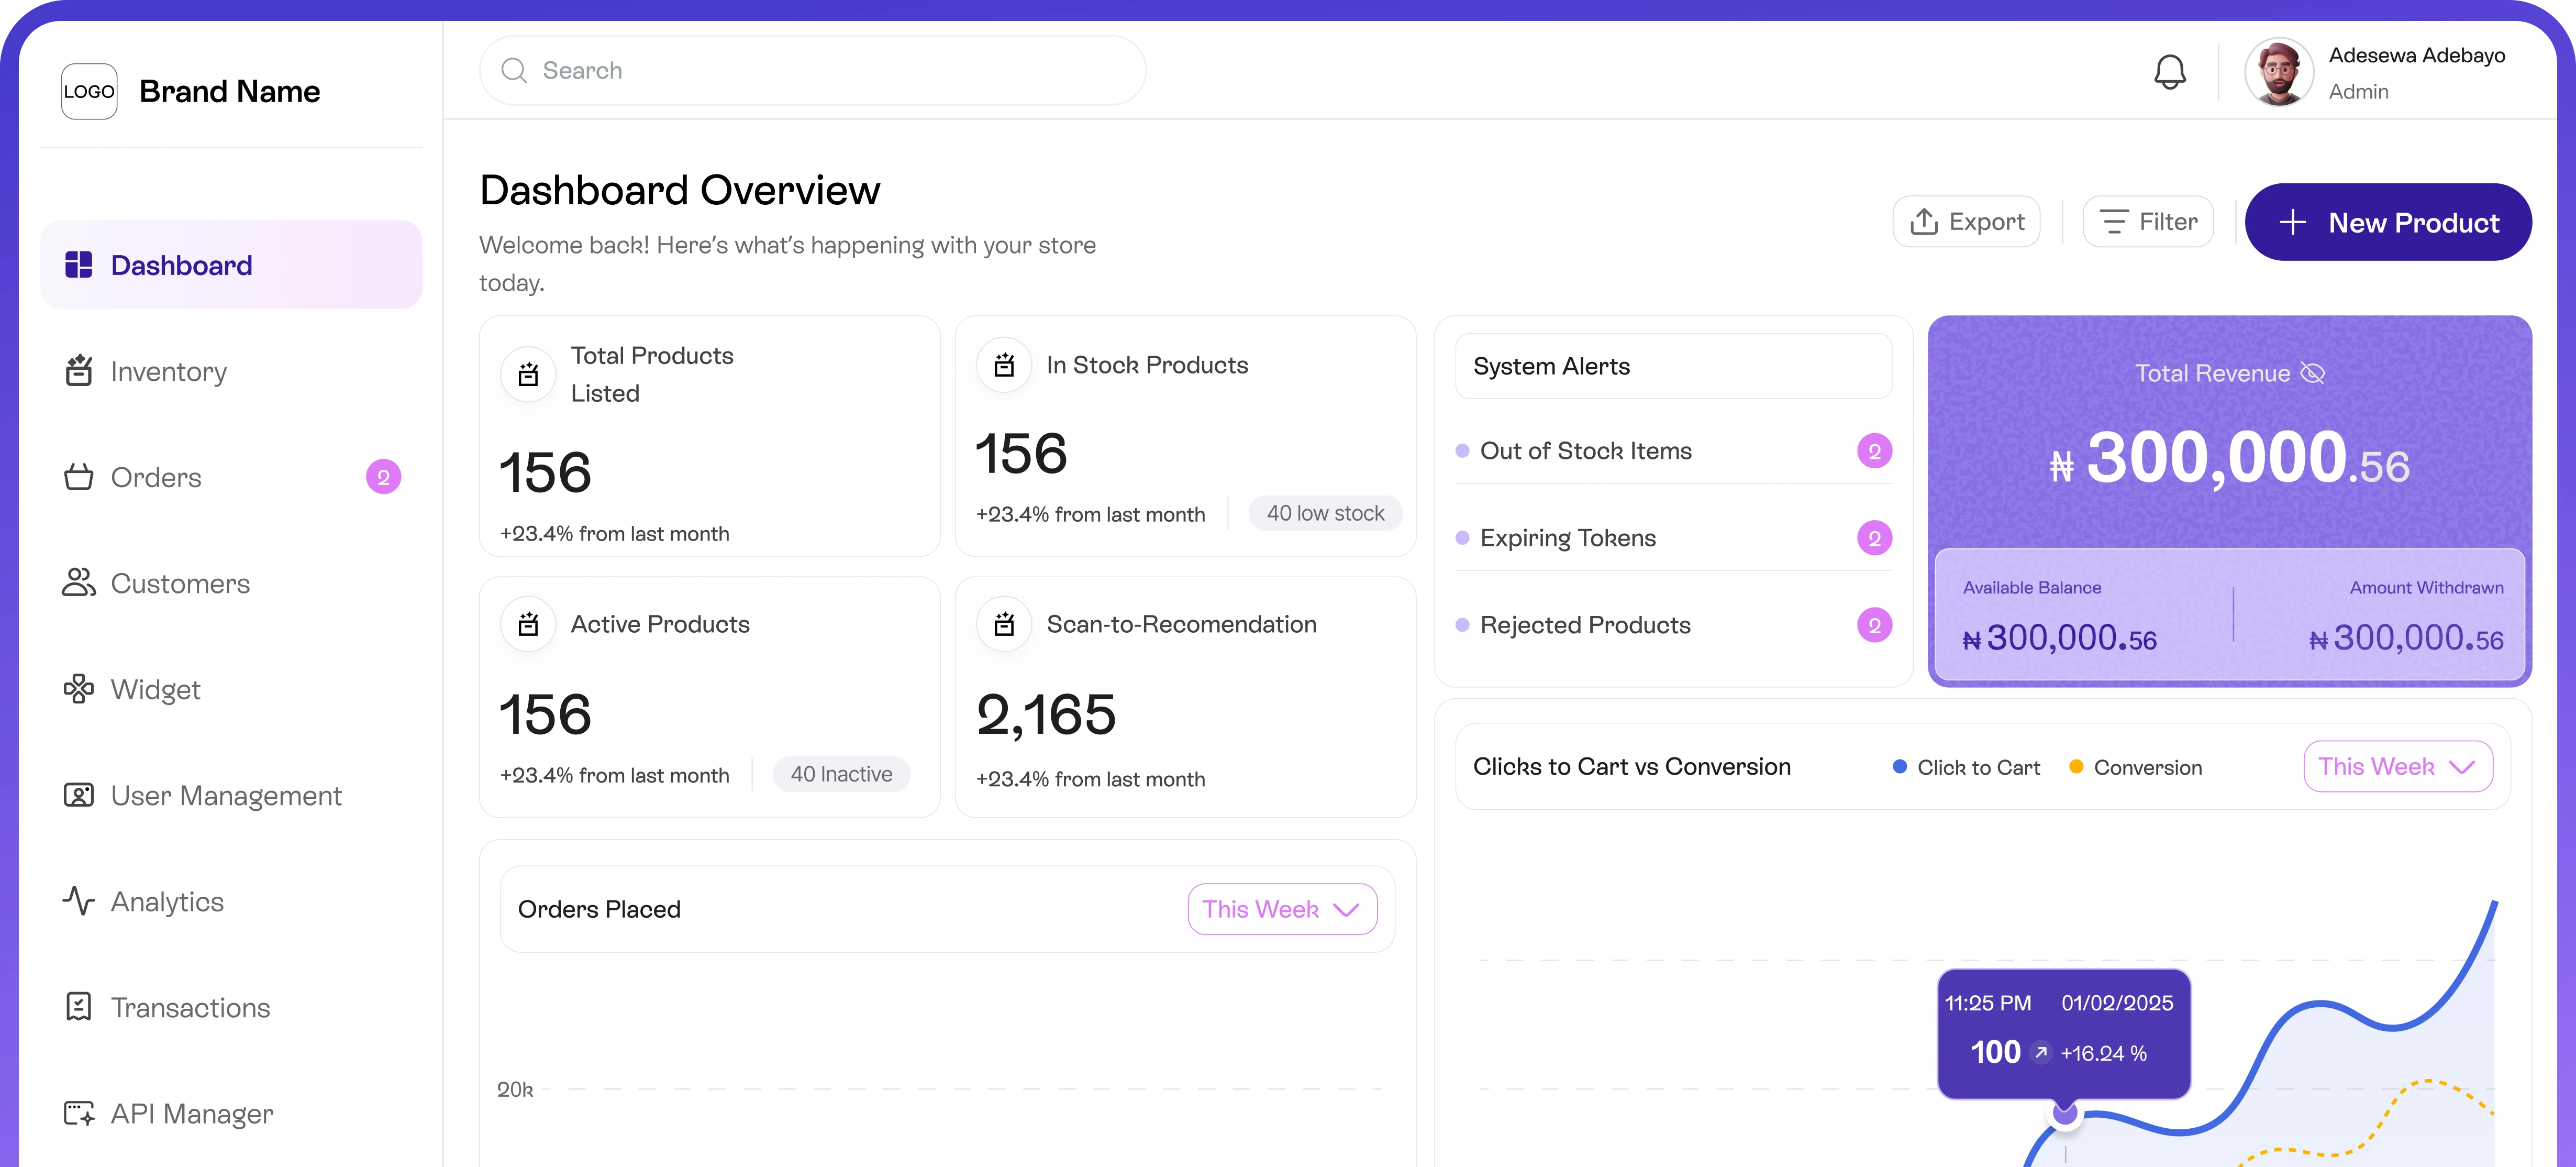This screenshot has height=1167, width=2576.
Task: Toggle the Click to Cart legend series
Action: [1965, 767]
